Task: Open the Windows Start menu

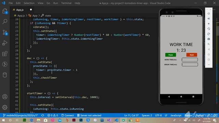Action: coord(3,120)
